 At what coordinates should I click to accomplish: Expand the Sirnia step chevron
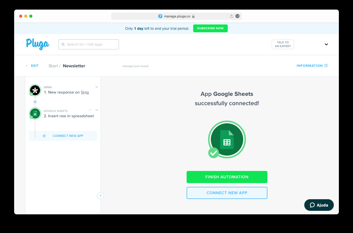[97, 87]
